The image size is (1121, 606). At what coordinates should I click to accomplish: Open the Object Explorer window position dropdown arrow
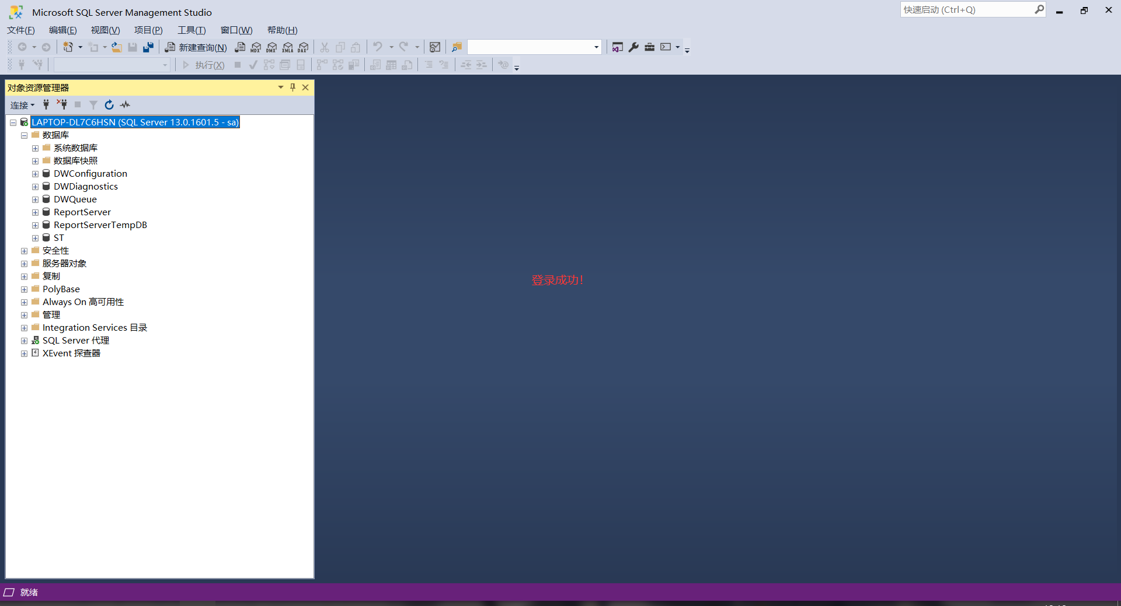[x=281, y=87]
